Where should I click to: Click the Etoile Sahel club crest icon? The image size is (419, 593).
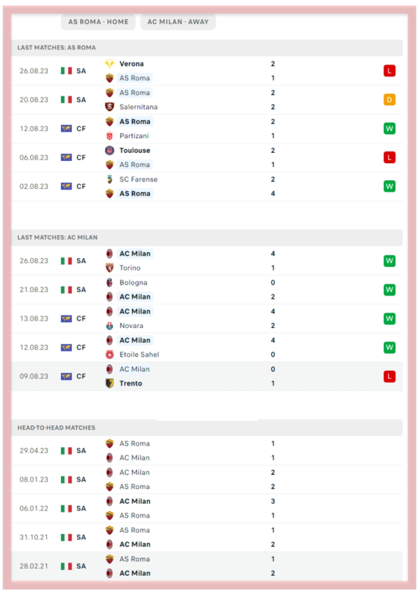(110, 355)
